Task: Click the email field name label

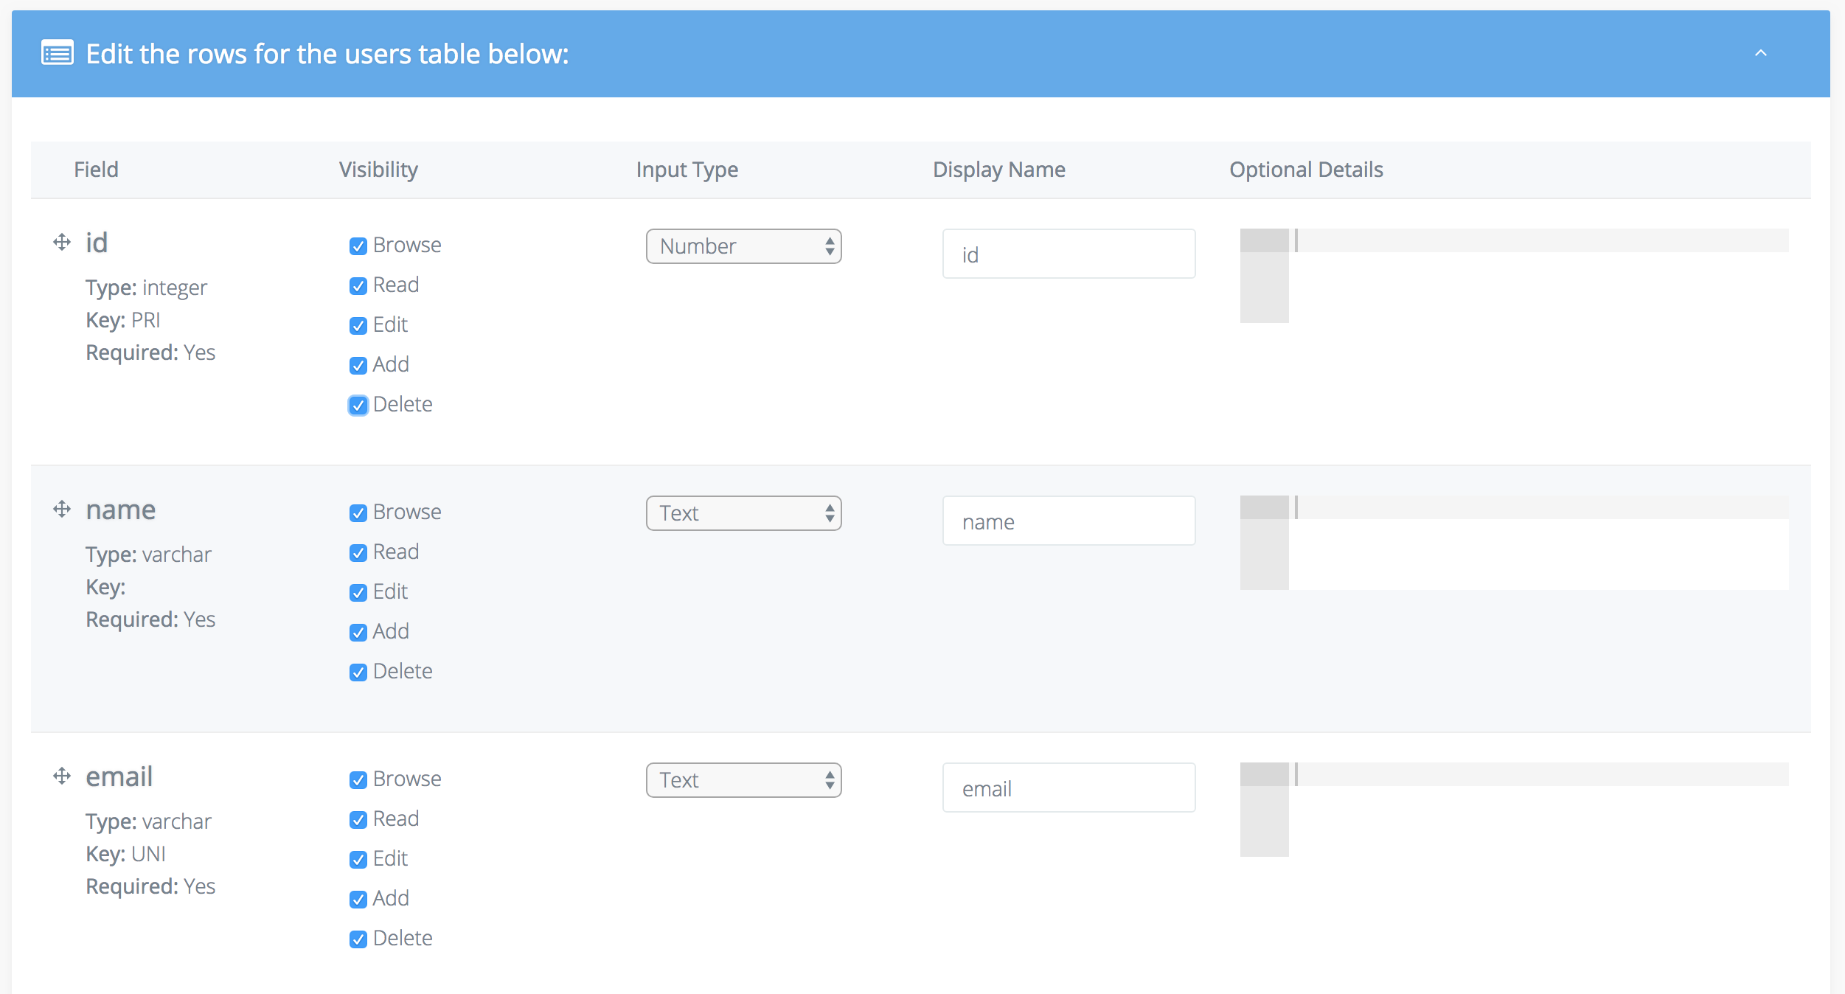Action: coord(119,776)
